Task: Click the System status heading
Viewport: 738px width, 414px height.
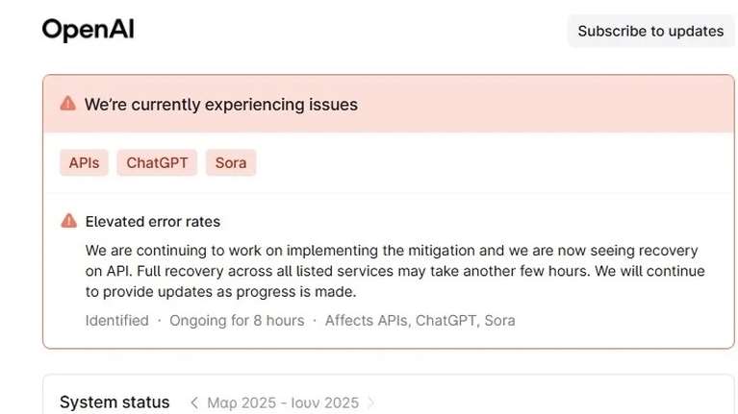Action: pos(115,402)
